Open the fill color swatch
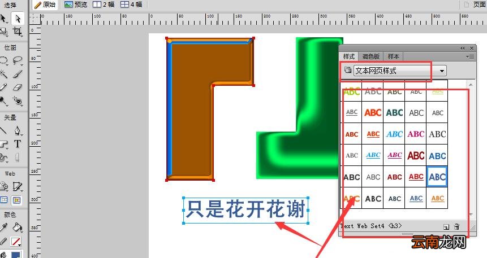This screenshot has height=258, width=487. pos(16,255)
